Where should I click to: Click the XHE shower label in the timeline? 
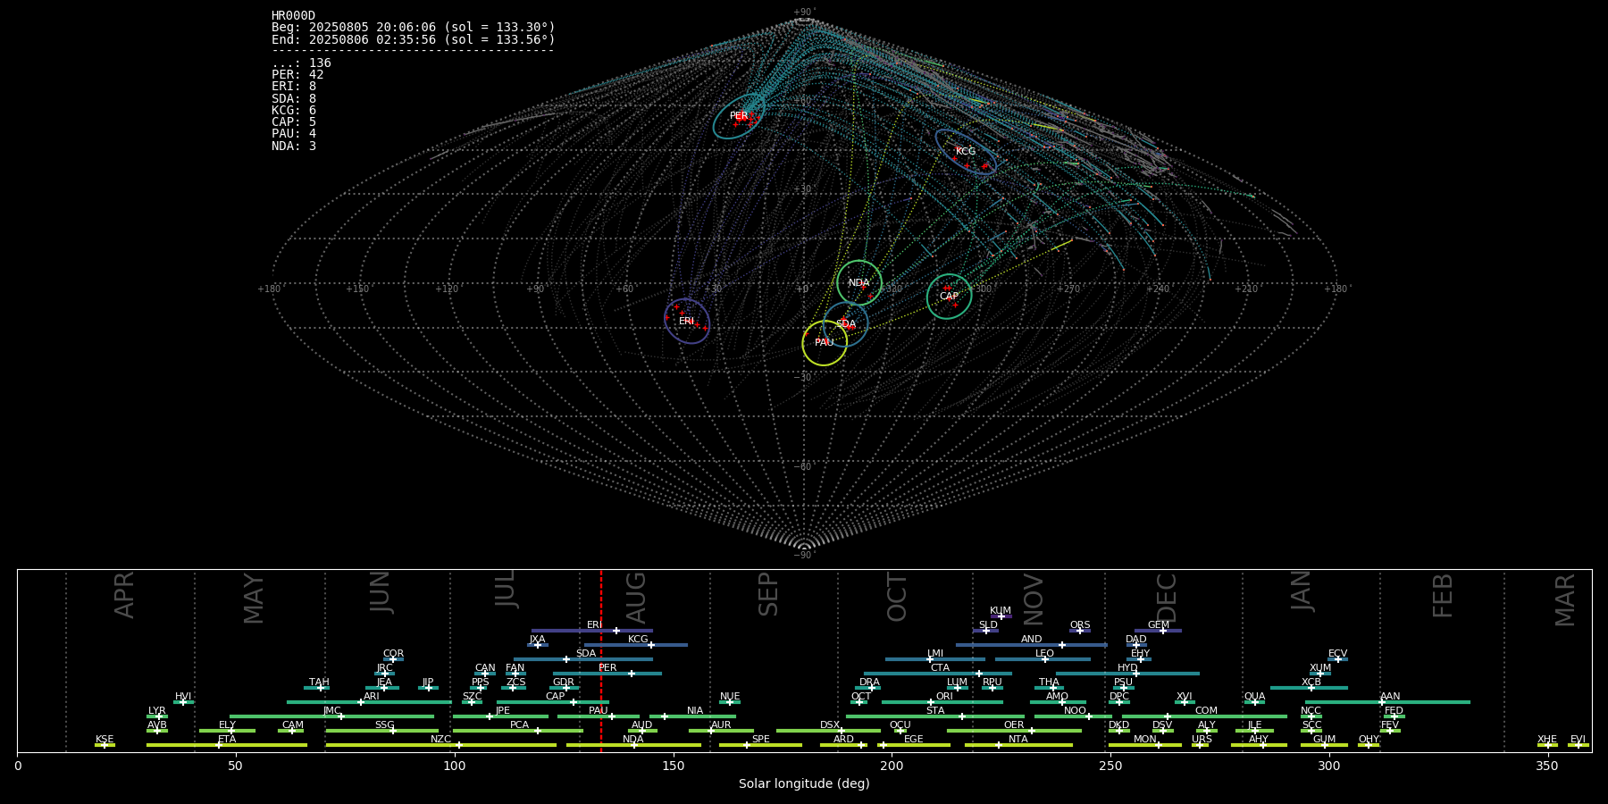click(1547, 740)
